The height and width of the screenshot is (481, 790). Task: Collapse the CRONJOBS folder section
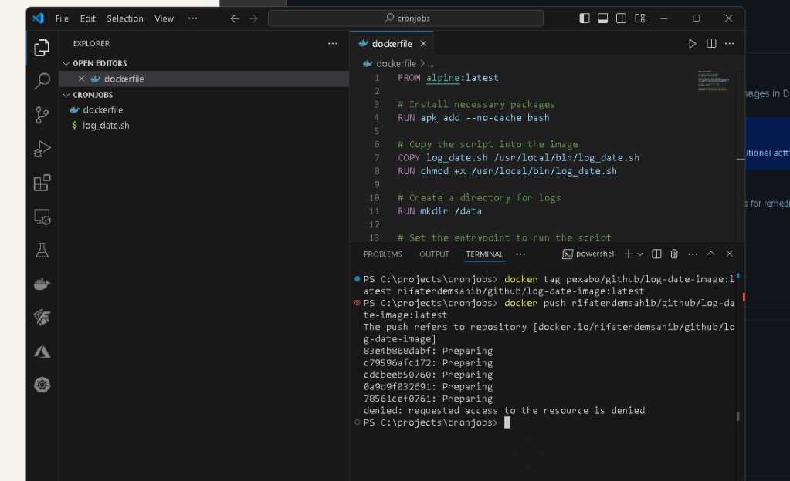pyautogui.click(x=66, y=95)
